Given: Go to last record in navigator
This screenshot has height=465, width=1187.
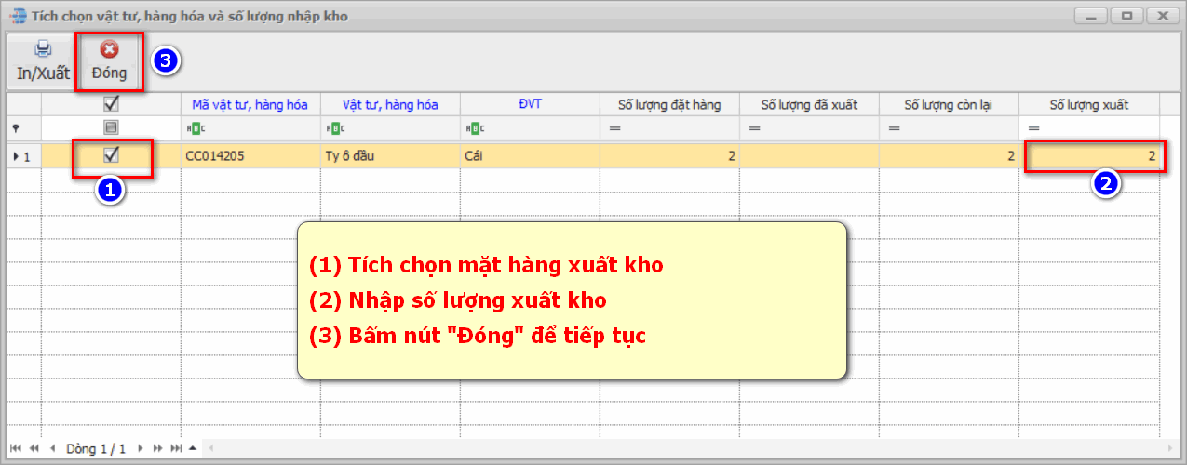Looking at the screenshot, I should 175,448.
